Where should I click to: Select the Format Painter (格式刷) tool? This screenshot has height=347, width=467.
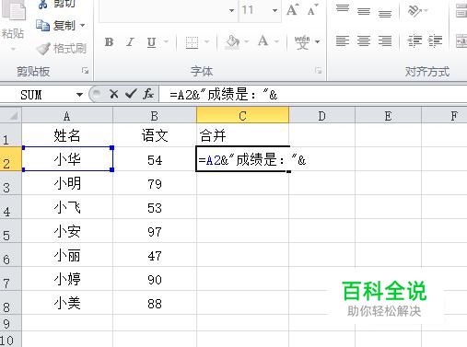(x=61, y=48)
